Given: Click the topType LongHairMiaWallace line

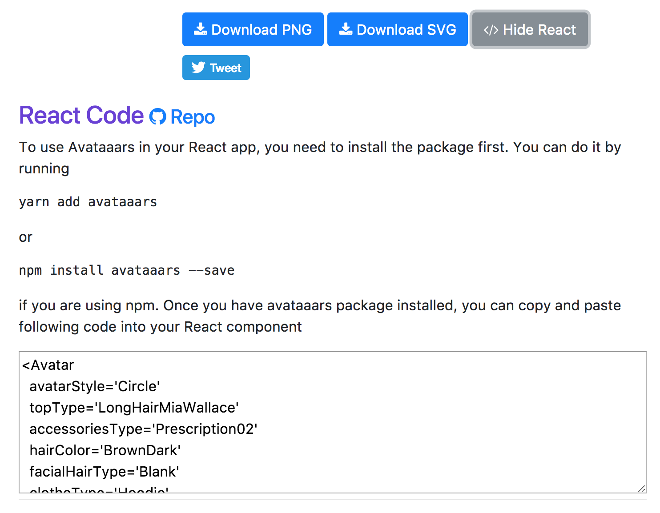Looking at the screenshot, I should point(134,408).
